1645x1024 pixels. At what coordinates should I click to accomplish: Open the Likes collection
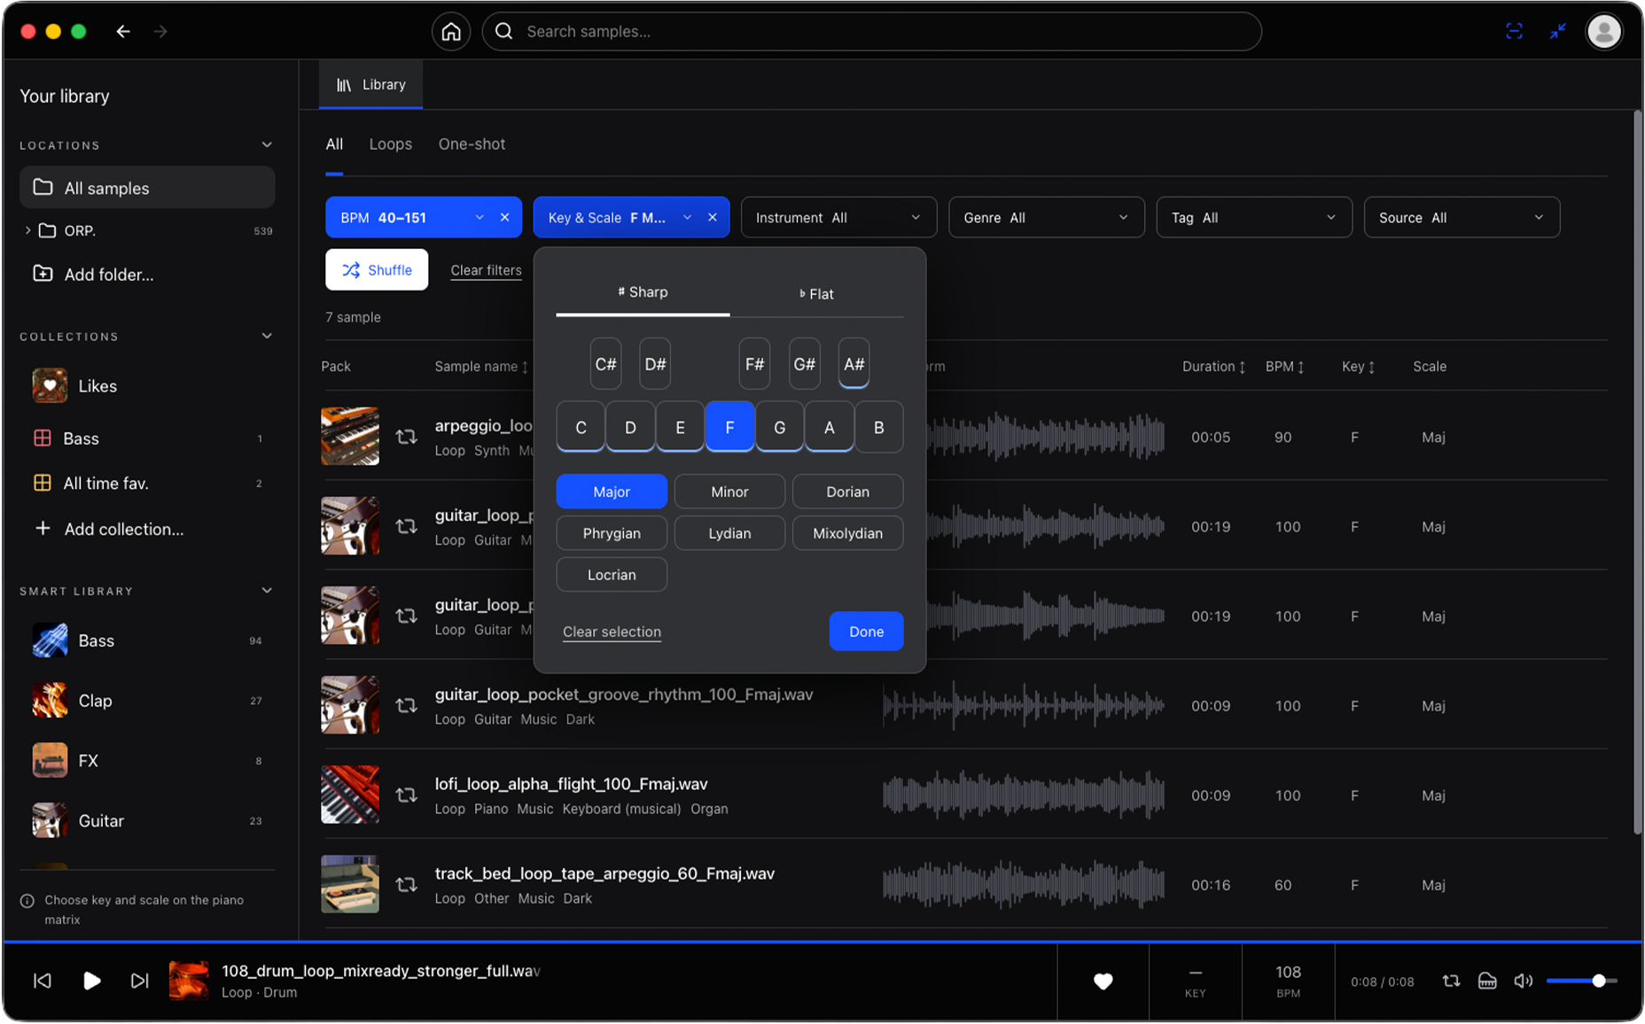click(x=147, y=386)
